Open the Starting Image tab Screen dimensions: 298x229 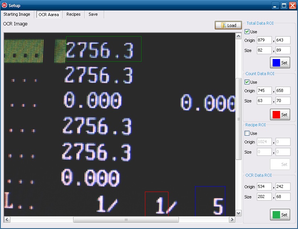click(17, 15)
